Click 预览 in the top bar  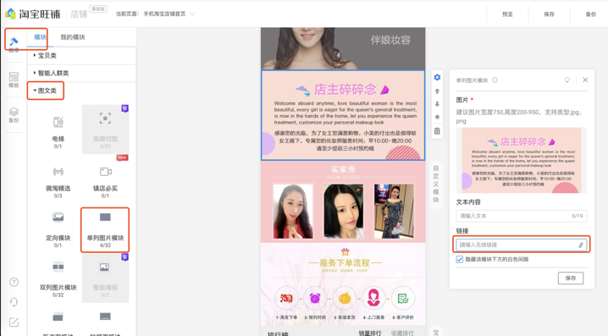click(507, 14)
